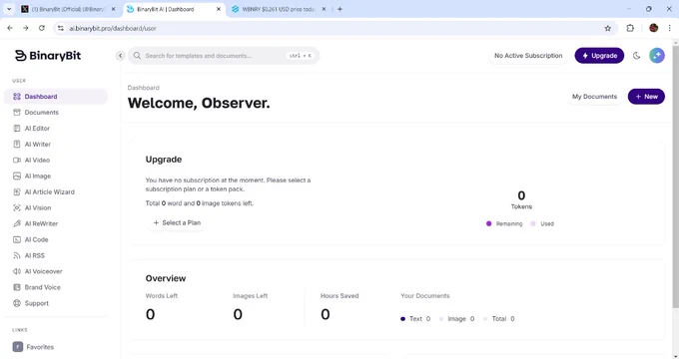This screenshot has width=679, height=359.
Task: Click the BinaryBit logo
Action: point(48,56)
